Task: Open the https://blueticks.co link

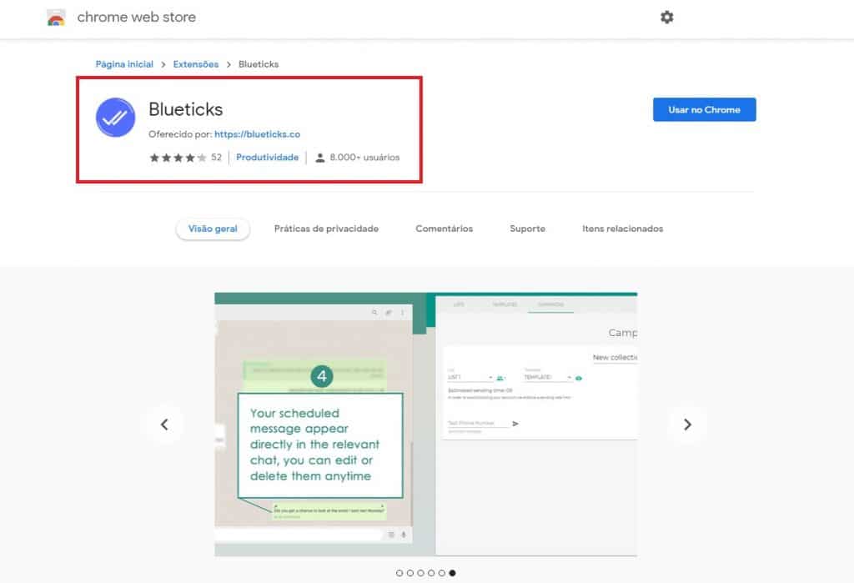Action: coord(257,134)
